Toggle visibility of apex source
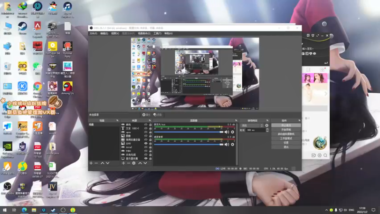The width and height of the screenshot is (380, 214). (146, 132)
